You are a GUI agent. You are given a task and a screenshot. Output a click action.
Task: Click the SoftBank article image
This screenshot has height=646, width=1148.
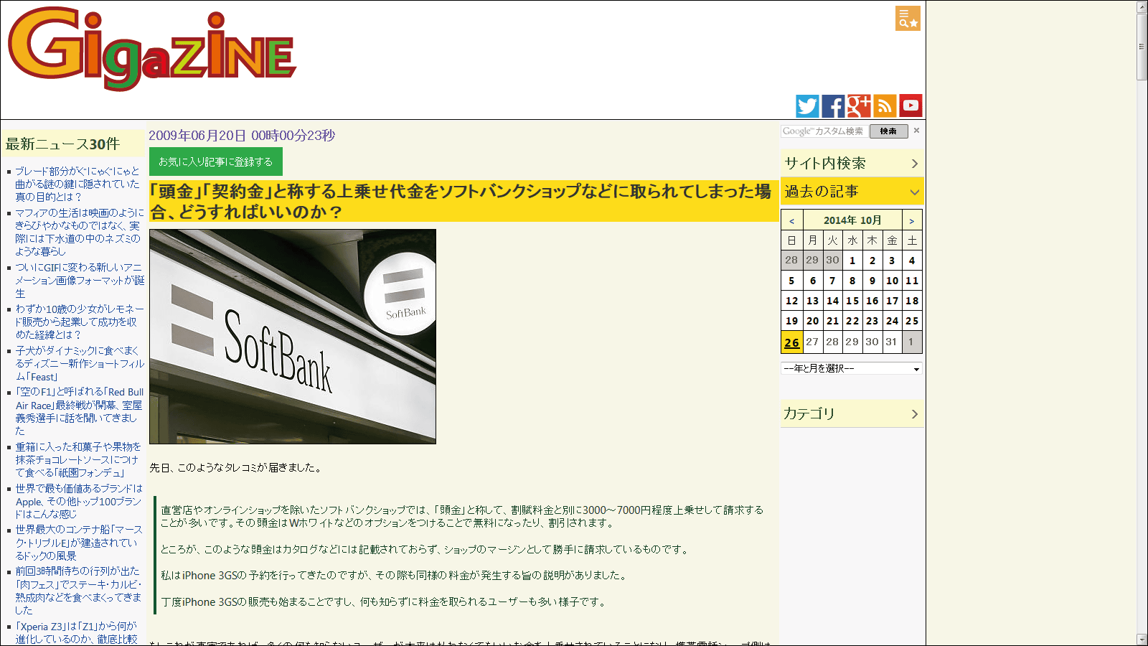click(293, 337)
